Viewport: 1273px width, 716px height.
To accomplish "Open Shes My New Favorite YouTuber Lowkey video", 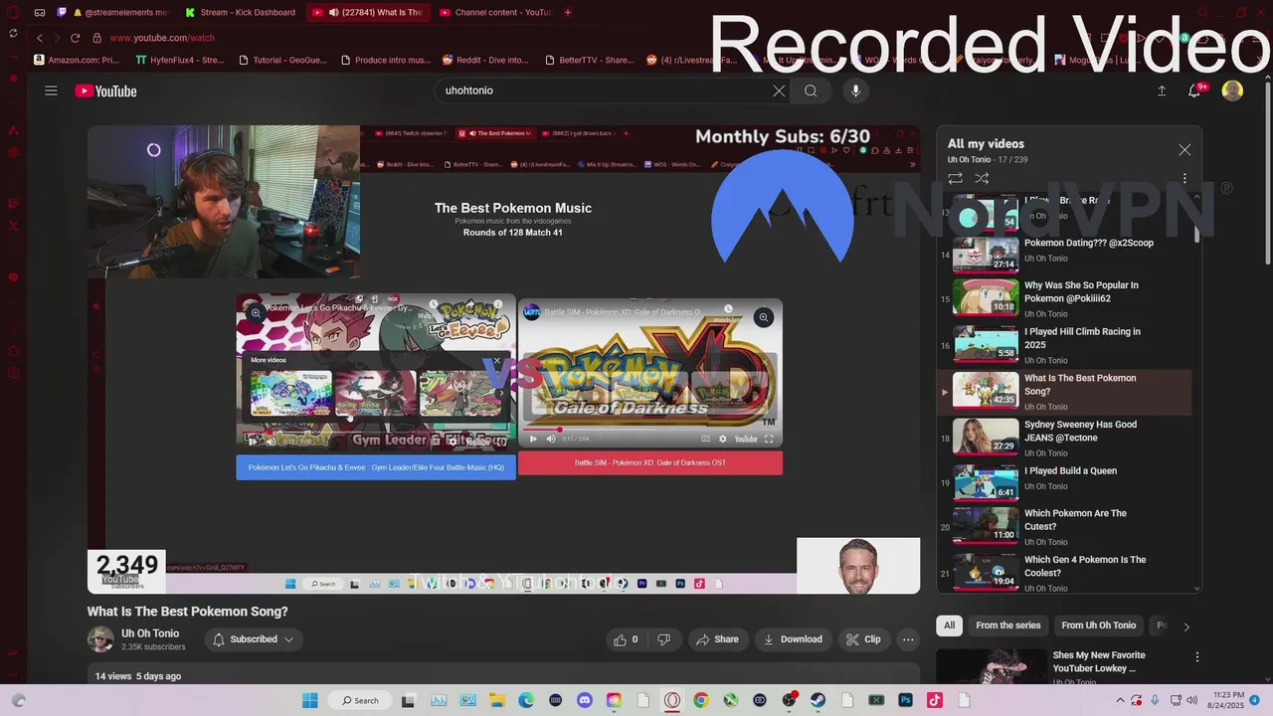I will 1099,661.
